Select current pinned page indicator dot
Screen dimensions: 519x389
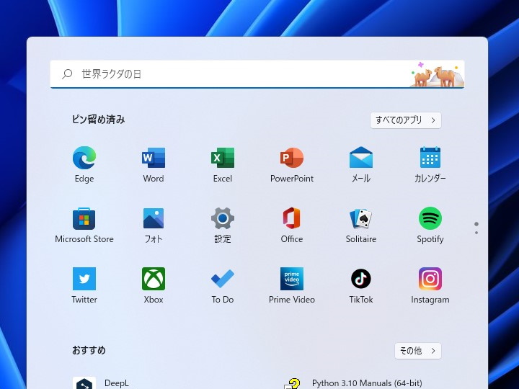[476, 224]
